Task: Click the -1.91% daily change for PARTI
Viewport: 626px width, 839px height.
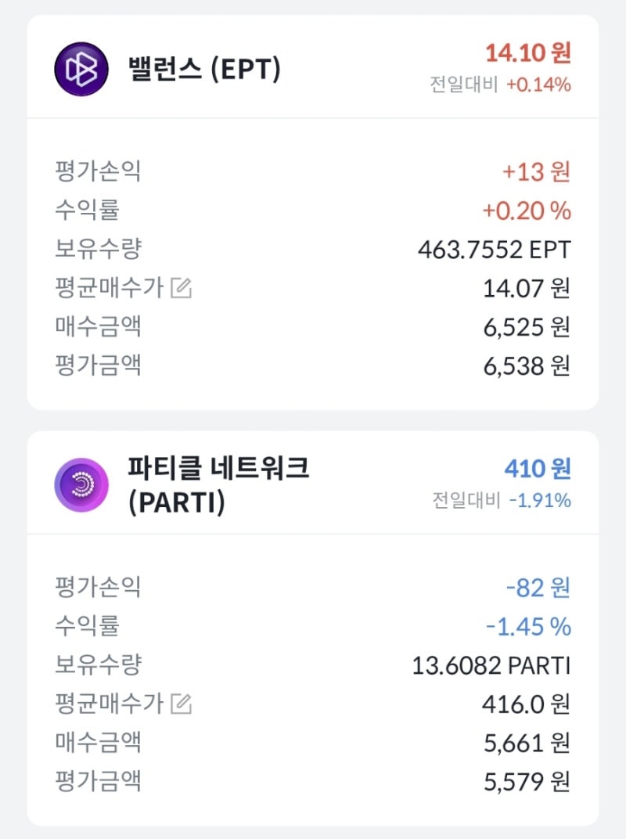Action: (540, 500)
